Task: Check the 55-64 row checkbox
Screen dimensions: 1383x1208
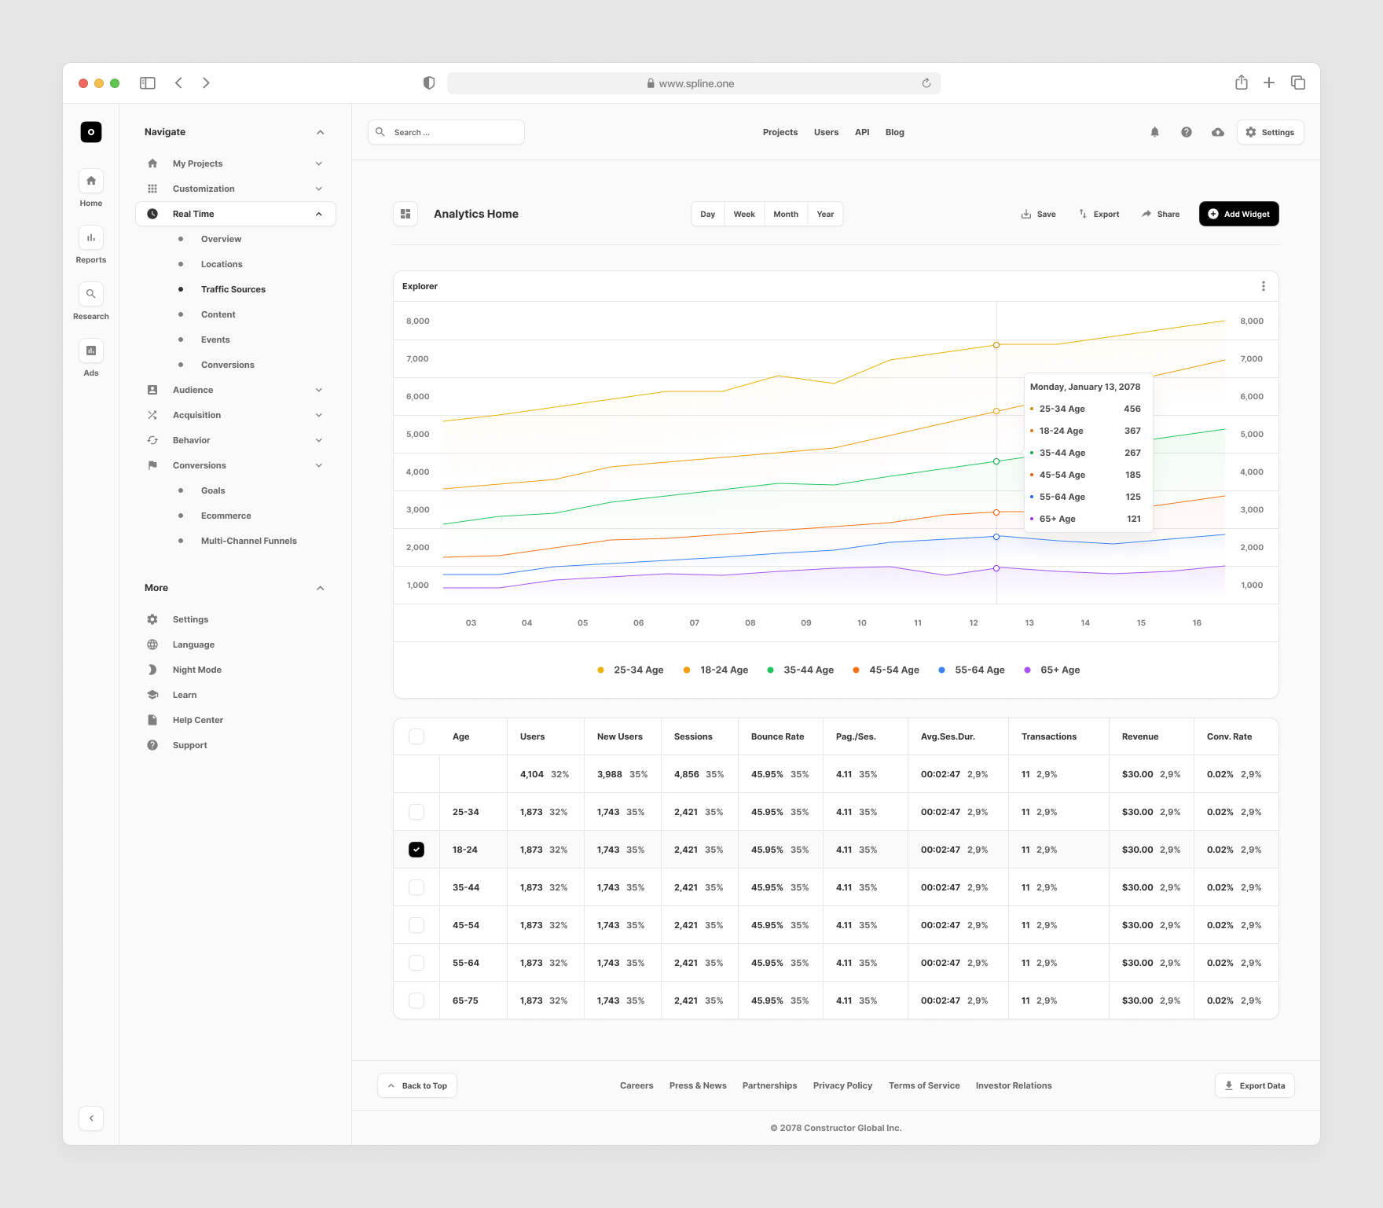Action: pyautogui.click(x=416, y=963)
